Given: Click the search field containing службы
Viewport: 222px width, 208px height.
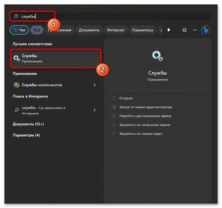Looking at the screenshot, I should [x=110, y=16].
